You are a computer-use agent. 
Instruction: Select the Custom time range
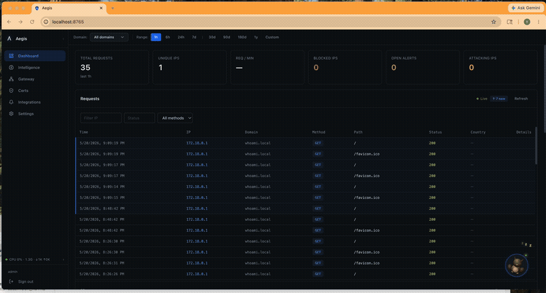point(272,37)
